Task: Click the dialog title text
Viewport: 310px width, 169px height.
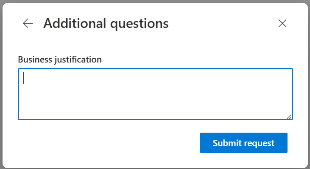Action: tap(106, 23)
